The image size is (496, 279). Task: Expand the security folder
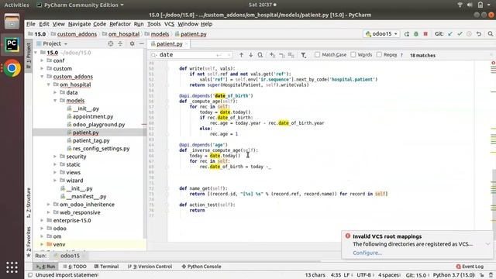pyautogui.click(x=55, y=157)
